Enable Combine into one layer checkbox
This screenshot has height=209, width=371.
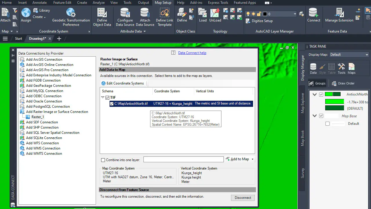click(103, 160)
